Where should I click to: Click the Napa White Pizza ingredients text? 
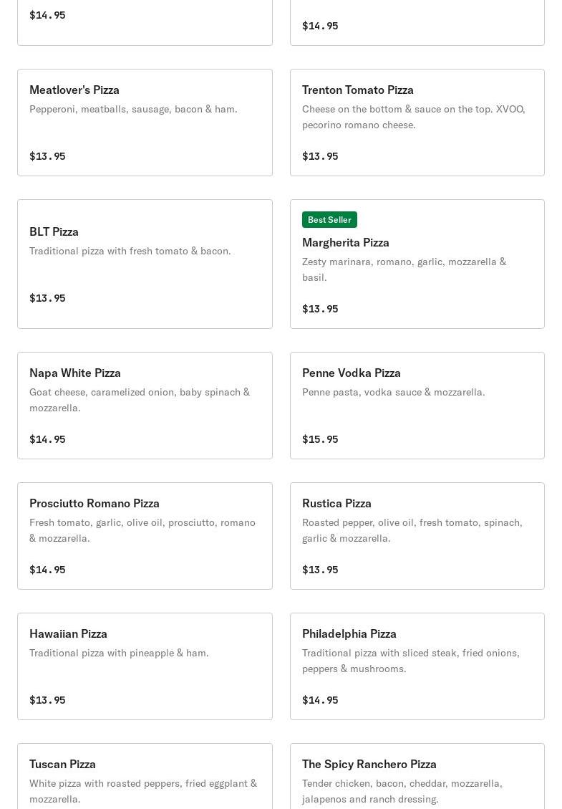pyautogui.click(x=140, y=400)
